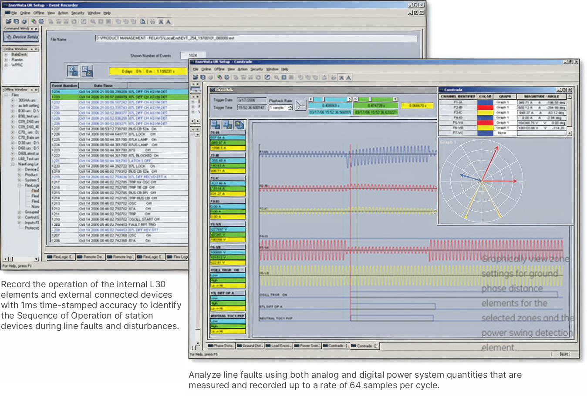Click the green cursor position slider

[375, 100]
